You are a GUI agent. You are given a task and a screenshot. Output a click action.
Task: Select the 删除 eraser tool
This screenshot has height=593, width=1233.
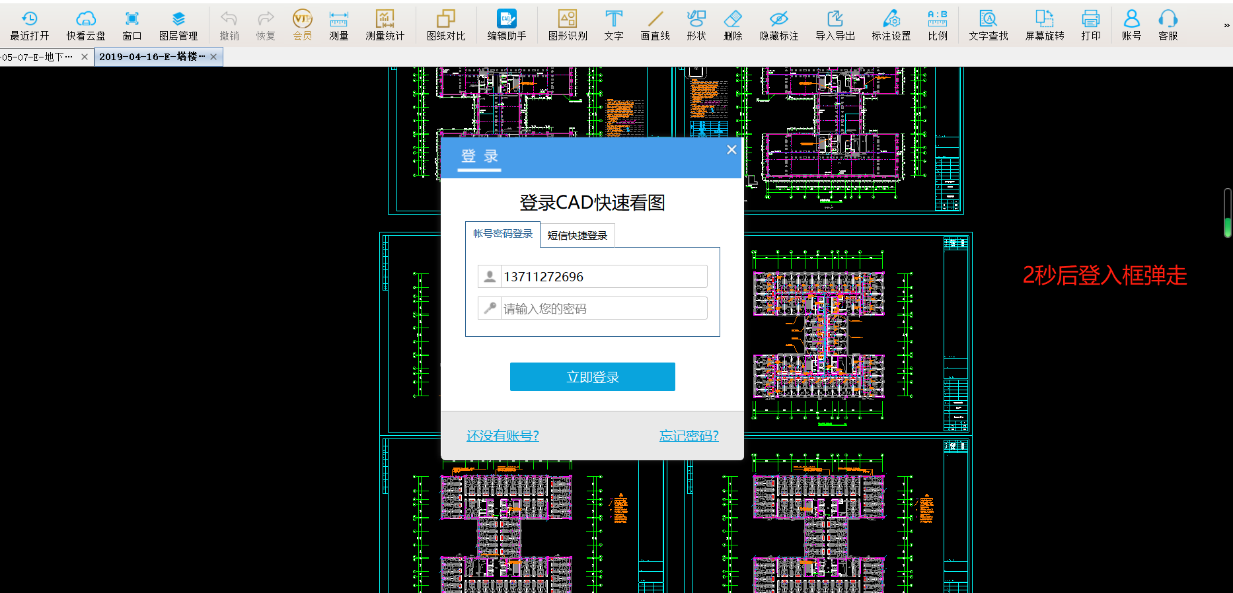point(733,25)
